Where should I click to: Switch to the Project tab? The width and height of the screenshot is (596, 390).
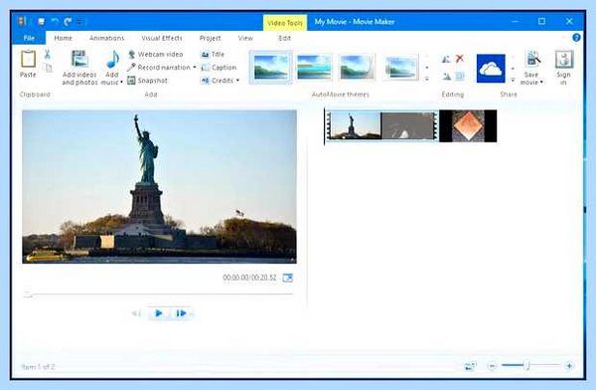[x=210, y=38]
